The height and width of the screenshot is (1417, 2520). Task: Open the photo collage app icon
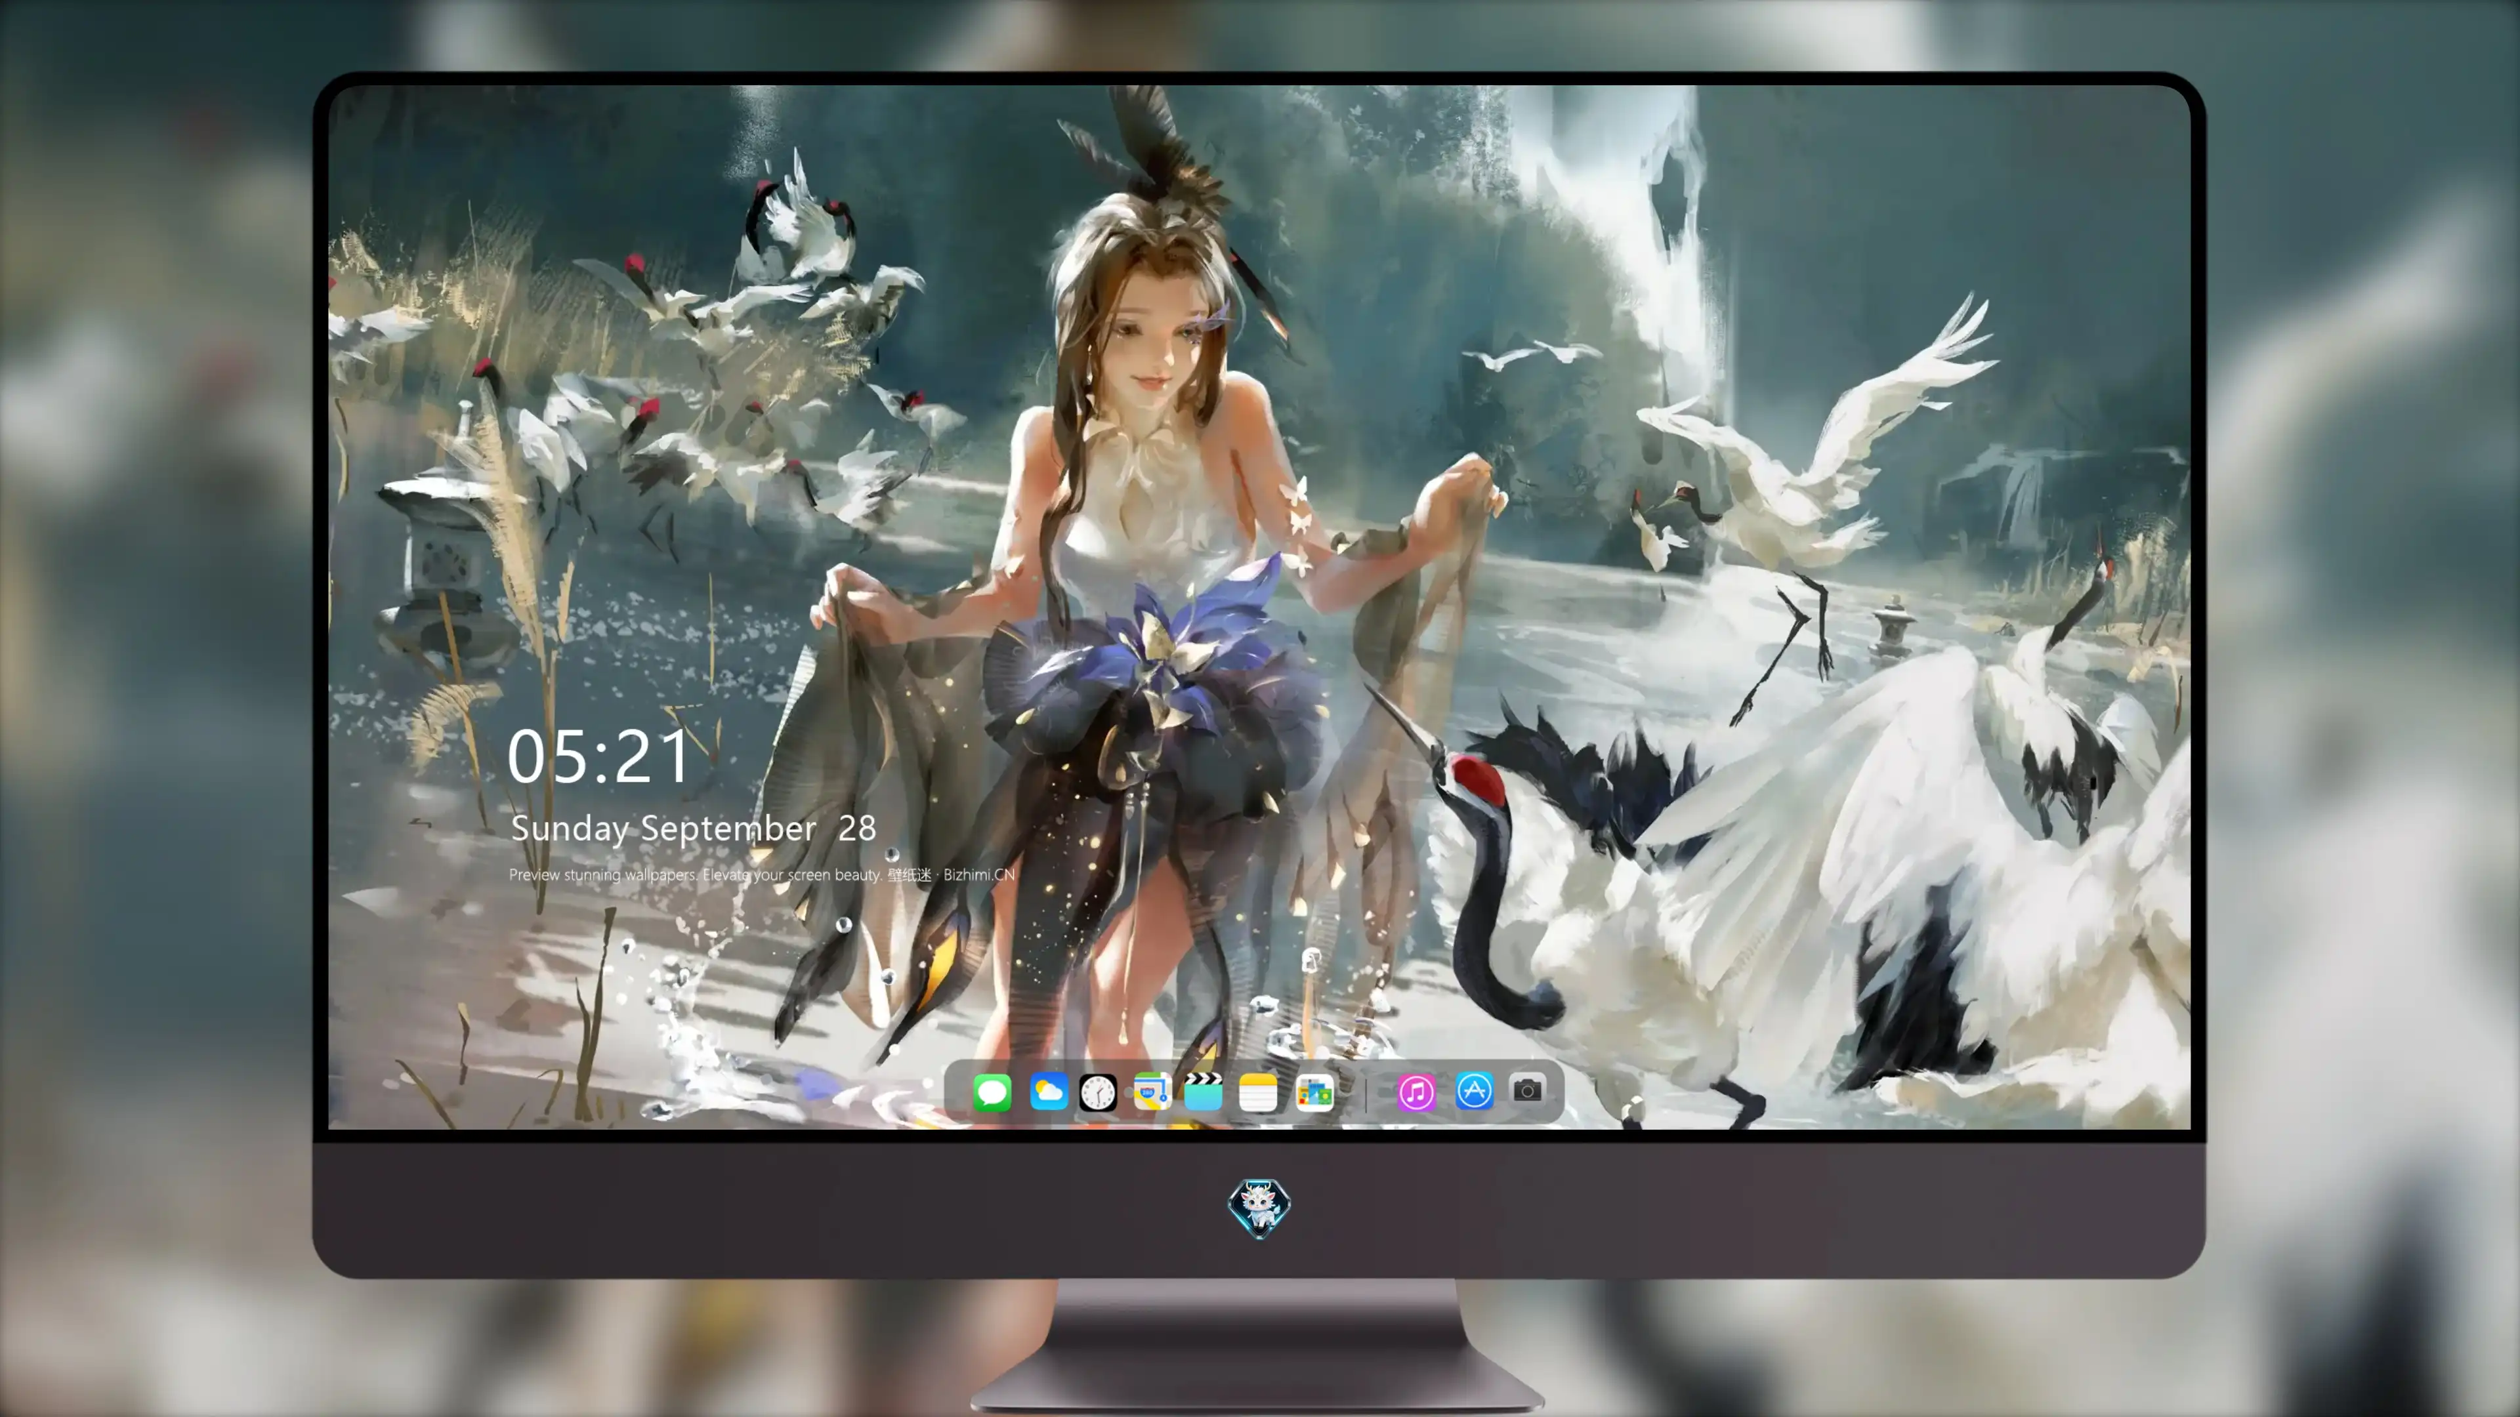pos(1314,1092)
